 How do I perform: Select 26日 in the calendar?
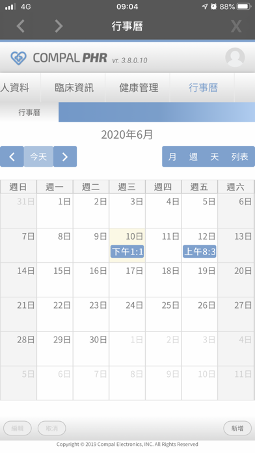point(200,314)
